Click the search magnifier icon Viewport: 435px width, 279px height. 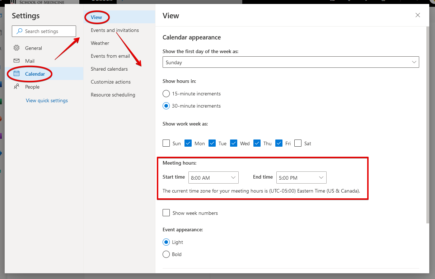[x=19, y=31]
